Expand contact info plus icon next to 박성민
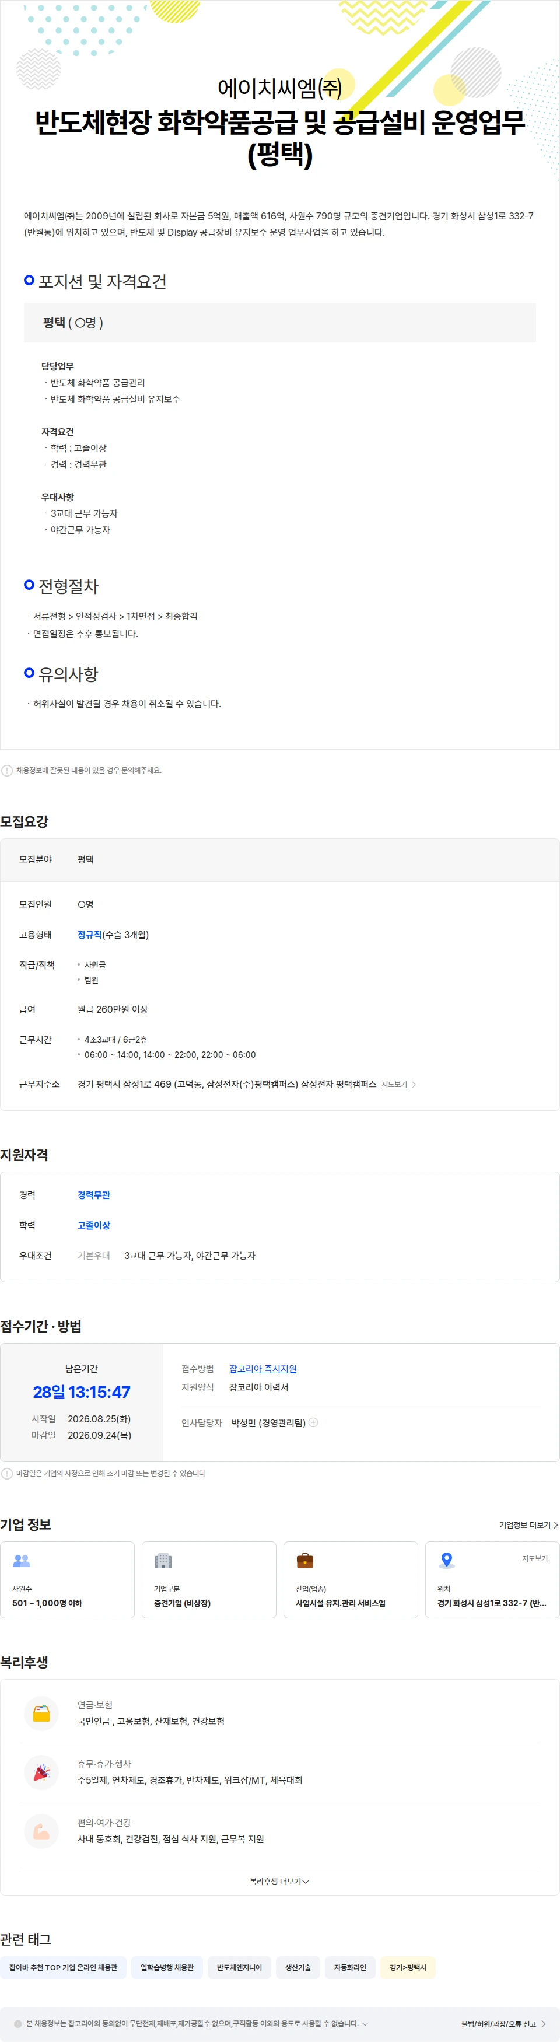560x2042 pixels. tap(314, 1422)
